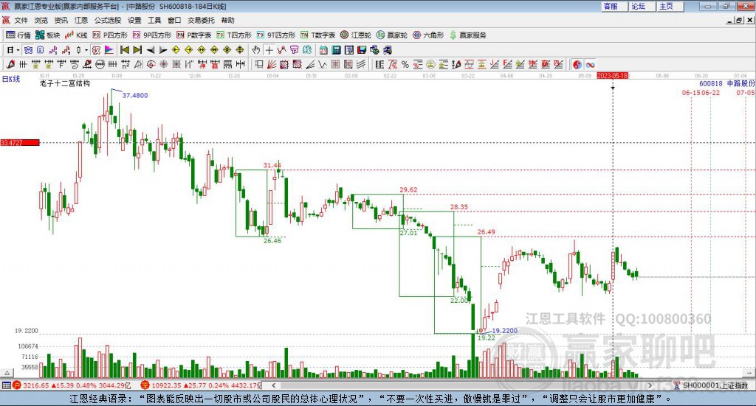The height and width of the screenshot is (406, 756).
Task: Toggle the pink flag chart icon
Action: [x=109, y=50]
